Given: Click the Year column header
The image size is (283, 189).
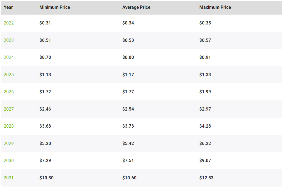Looking at the screenshot, I should click(x=8, y=7).
